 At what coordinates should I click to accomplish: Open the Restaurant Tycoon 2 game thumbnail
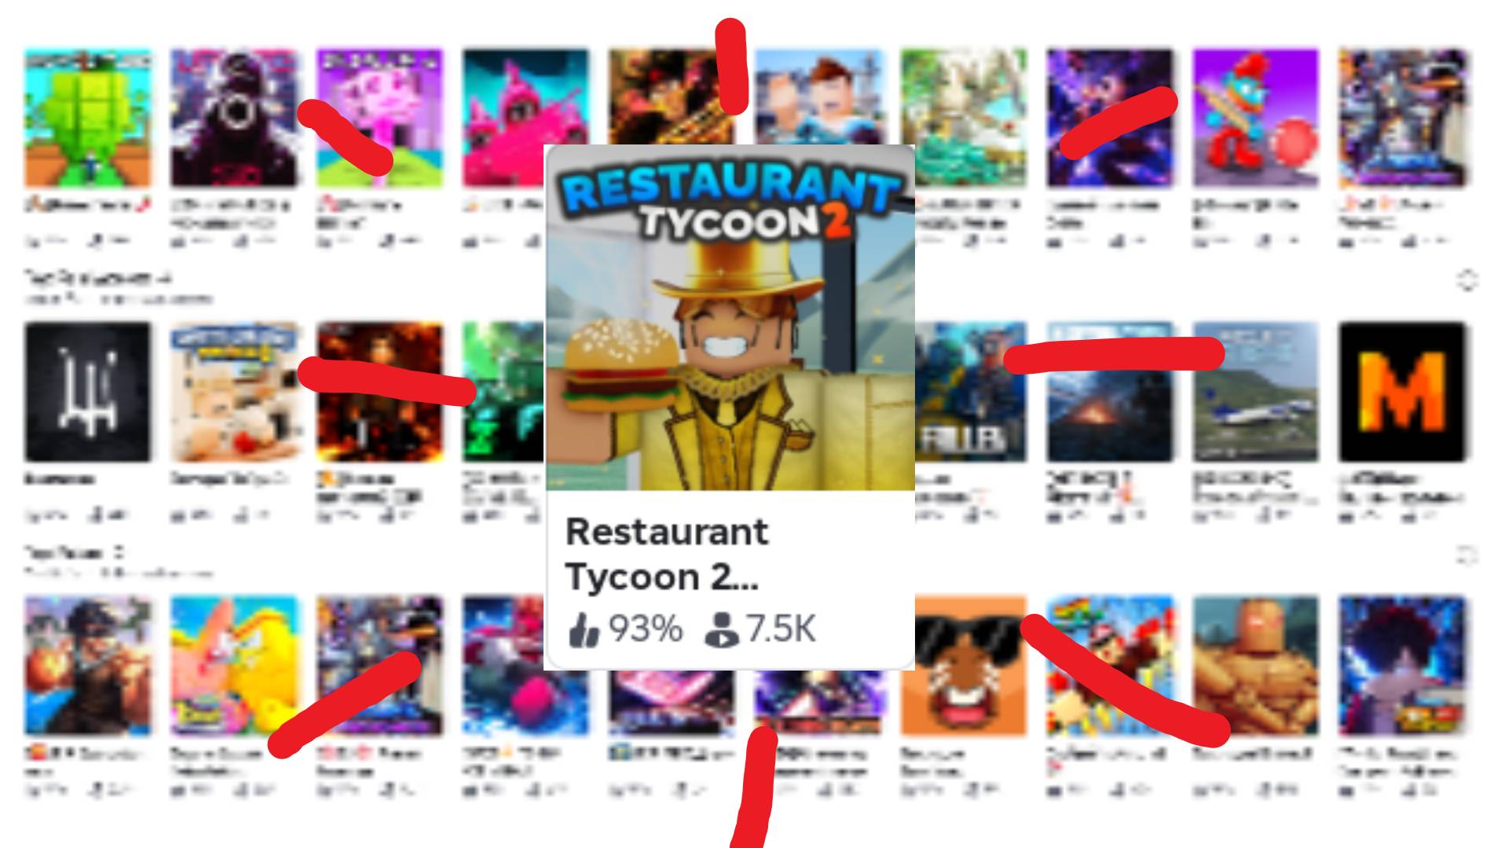730,317
